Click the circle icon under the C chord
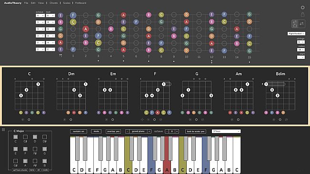This screenshot has height=174, width=310. click(x=29, y=119)
